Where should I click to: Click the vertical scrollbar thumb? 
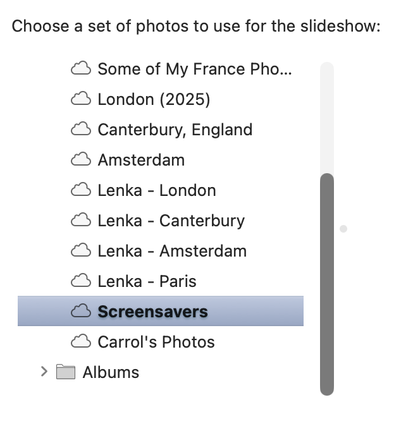pos(326,284)
